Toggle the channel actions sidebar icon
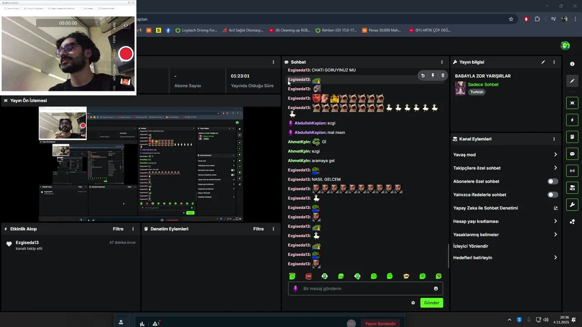 tap(572, 188)
